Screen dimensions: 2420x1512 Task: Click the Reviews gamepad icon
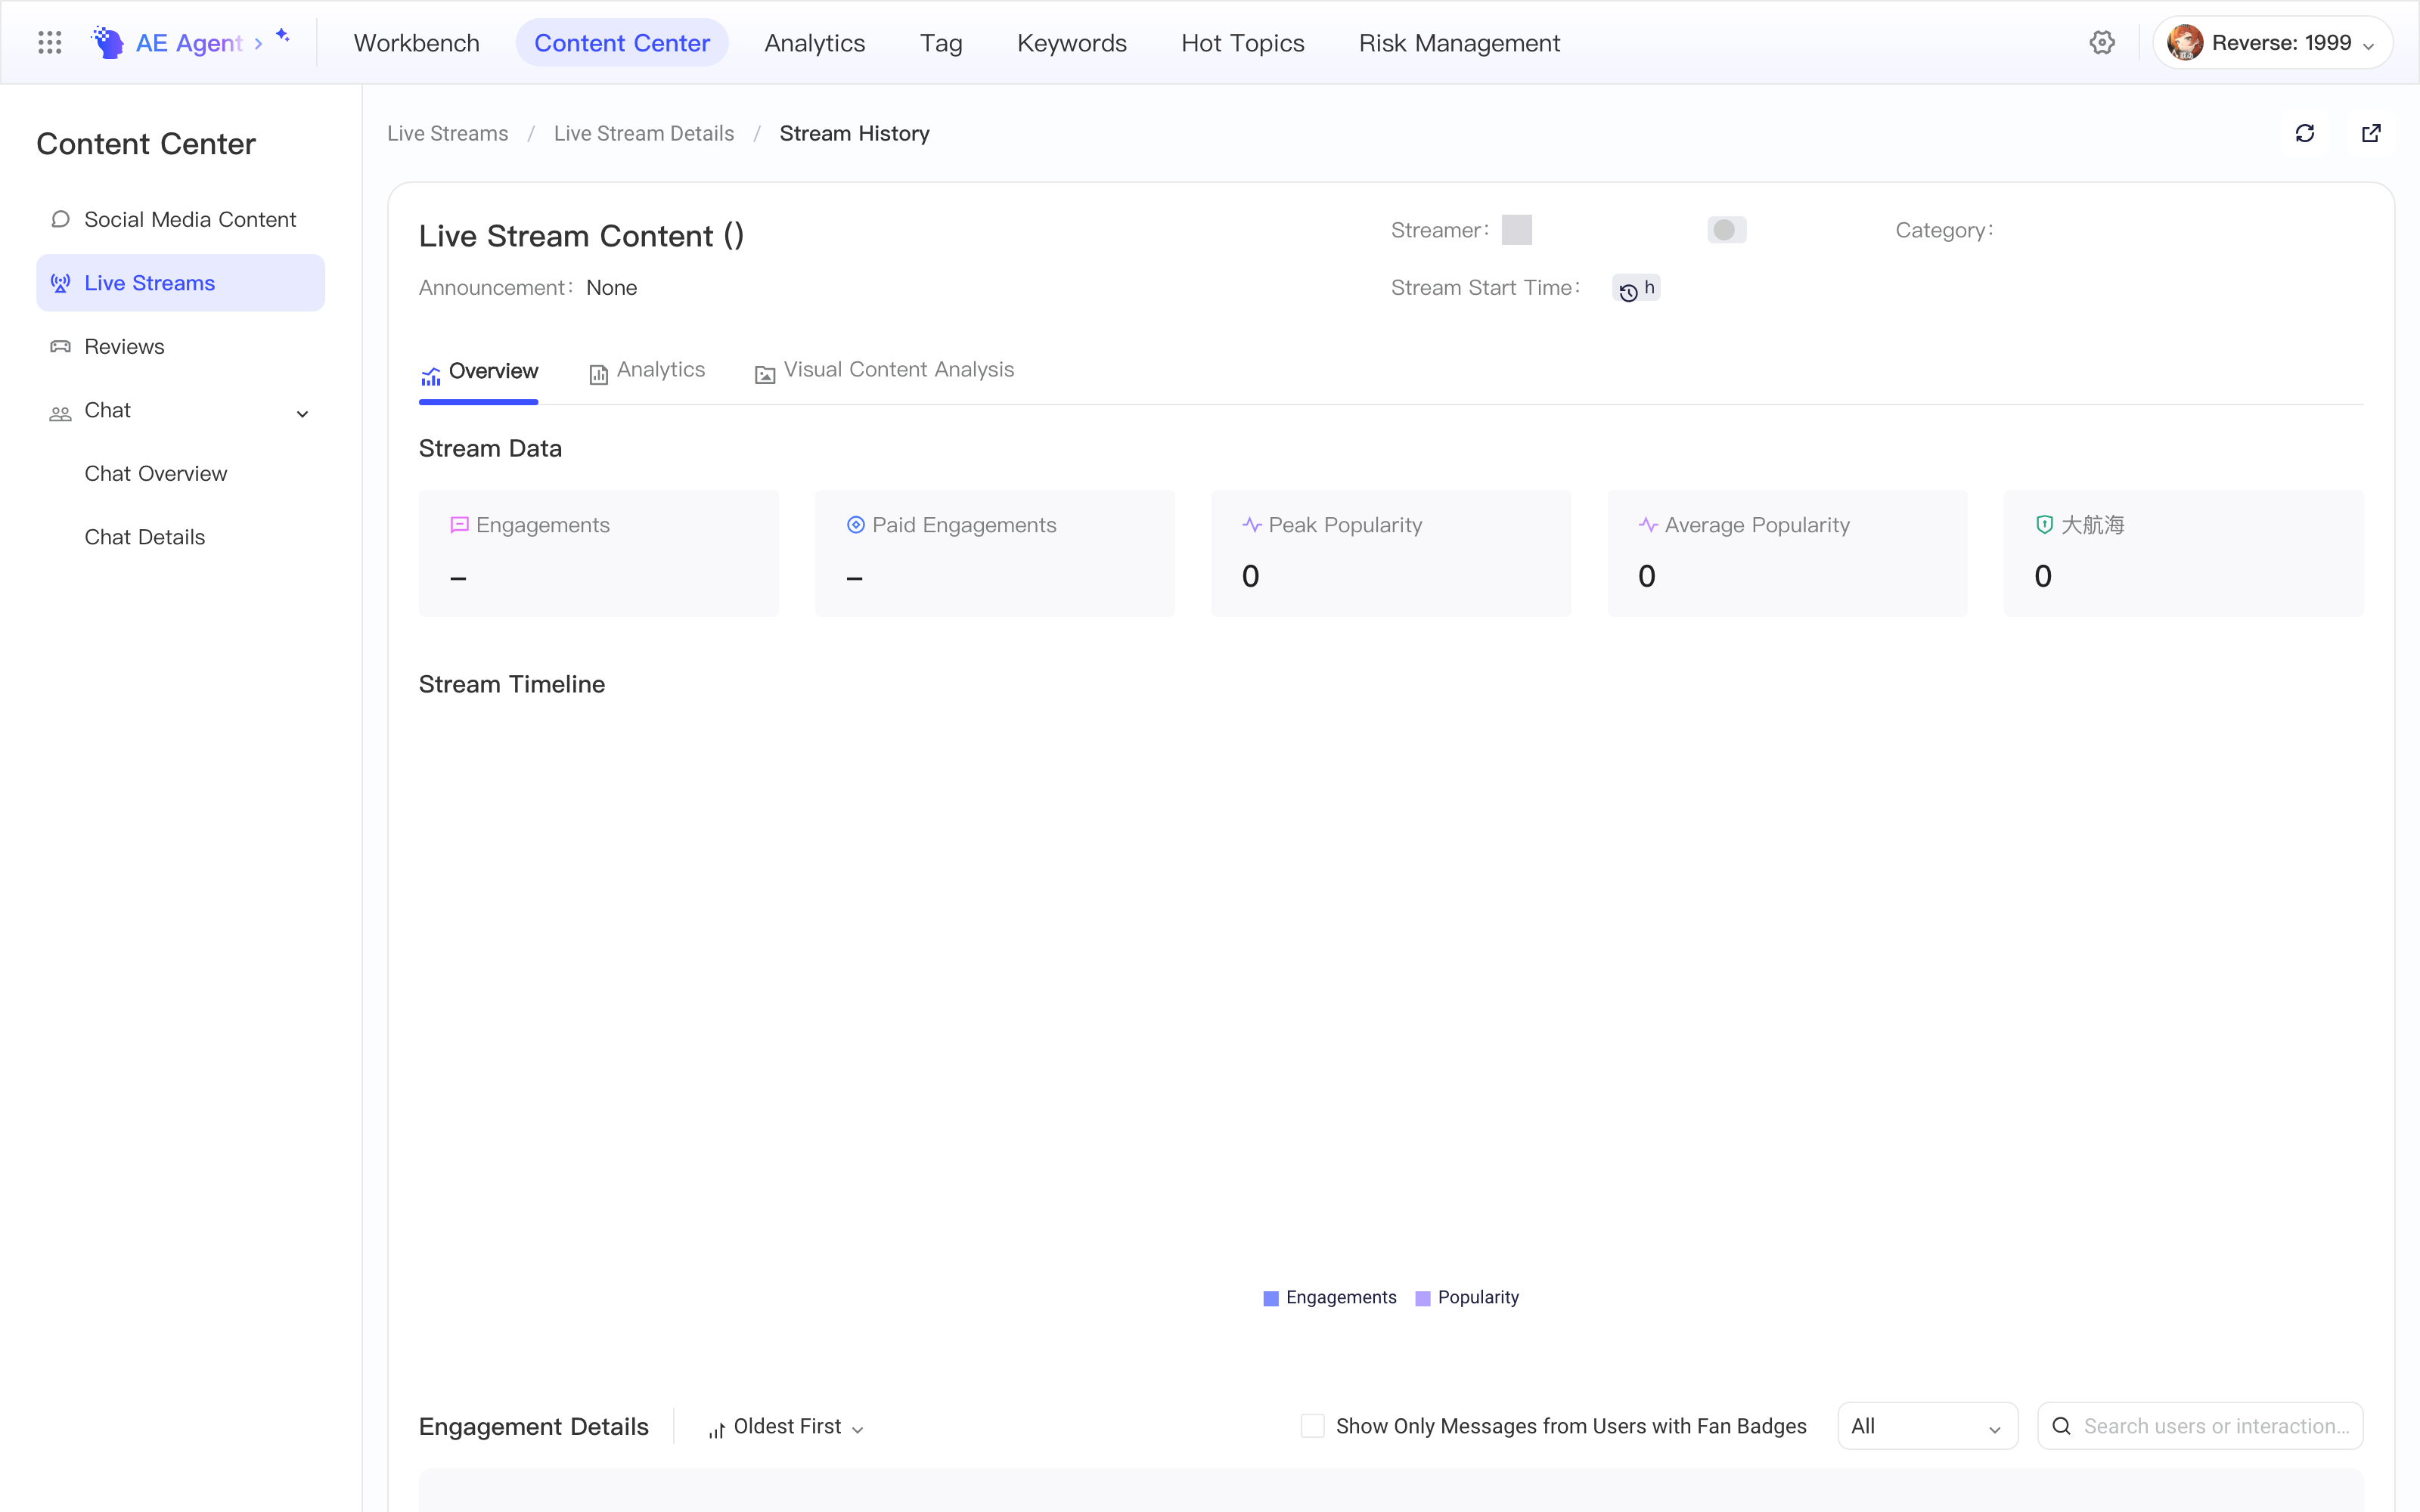click(x=60, y=347)
